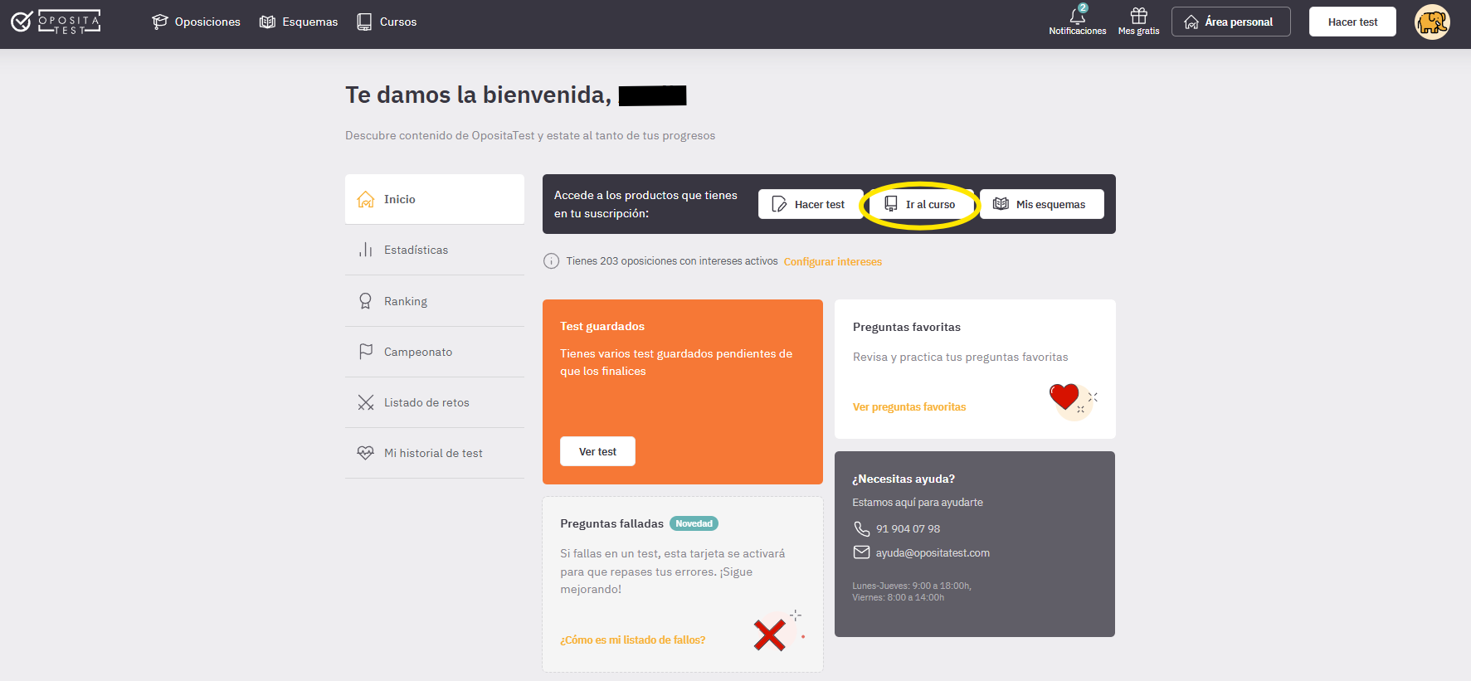Screen dimensions: 1471x681
Task: Open the Oposiciones menu
Action: coord(196,22)
